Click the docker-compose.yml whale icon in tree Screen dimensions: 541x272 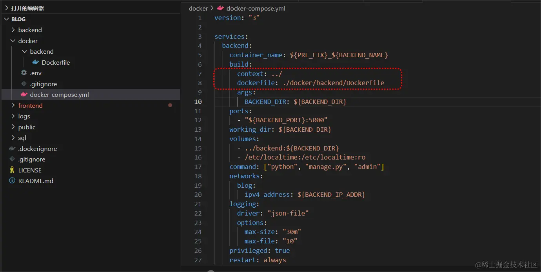[x=24, y=94]
